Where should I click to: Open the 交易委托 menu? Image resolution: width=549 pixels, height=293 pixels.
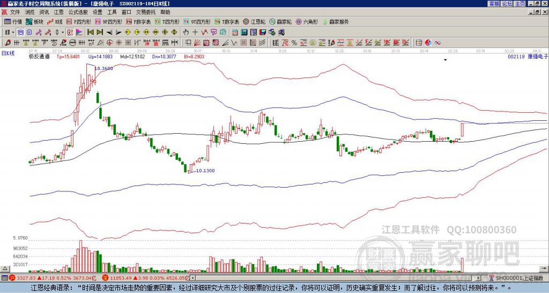tap(146, 12)
